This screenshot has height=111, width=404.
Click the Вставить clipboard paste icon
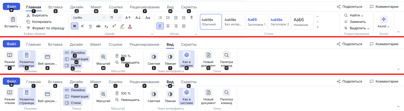pos(13,19)
